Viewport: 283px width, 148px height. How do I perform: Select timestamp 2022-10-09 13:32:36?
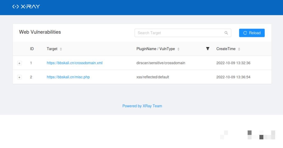point(233,63)
